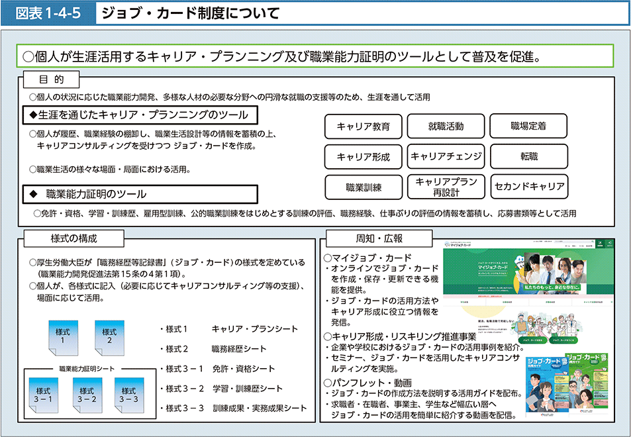The height and width of the screenshot is (437, 631).
Task: Click the 職場定着 box
Action: (528, 126)
